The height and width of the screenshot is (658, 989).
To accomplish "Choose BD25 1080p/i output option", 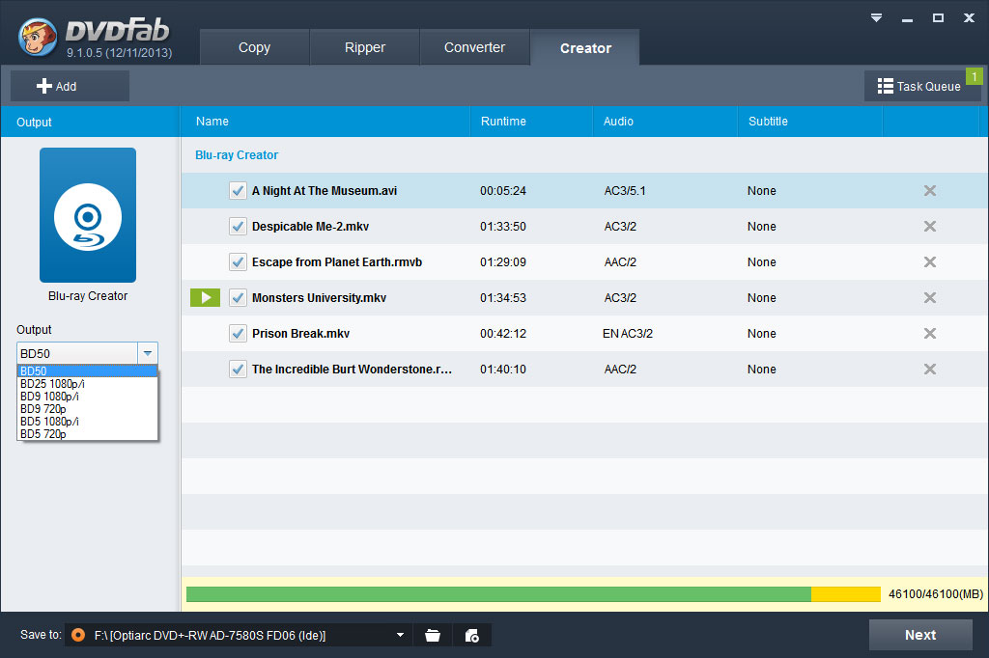I will tap(87, 384).
